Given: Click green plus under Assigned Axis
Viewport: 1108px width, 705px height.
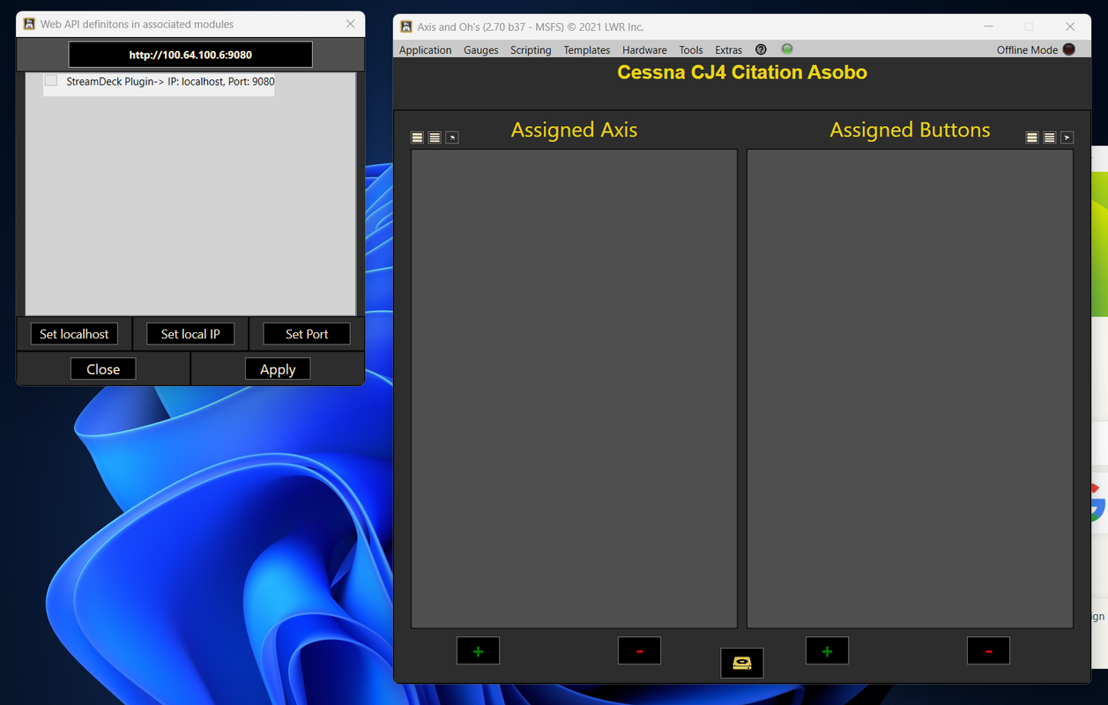Looking at the screenshot, I should pyautogui.click(x=478, y=651).
